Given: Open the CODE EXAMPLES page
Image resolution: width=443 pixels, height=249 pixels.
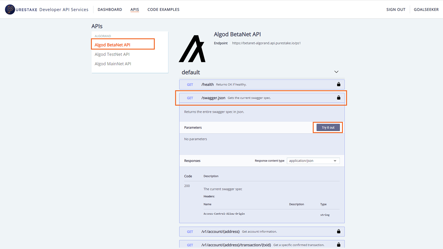Looking at the screenshot, I should (x=163, y=9).
